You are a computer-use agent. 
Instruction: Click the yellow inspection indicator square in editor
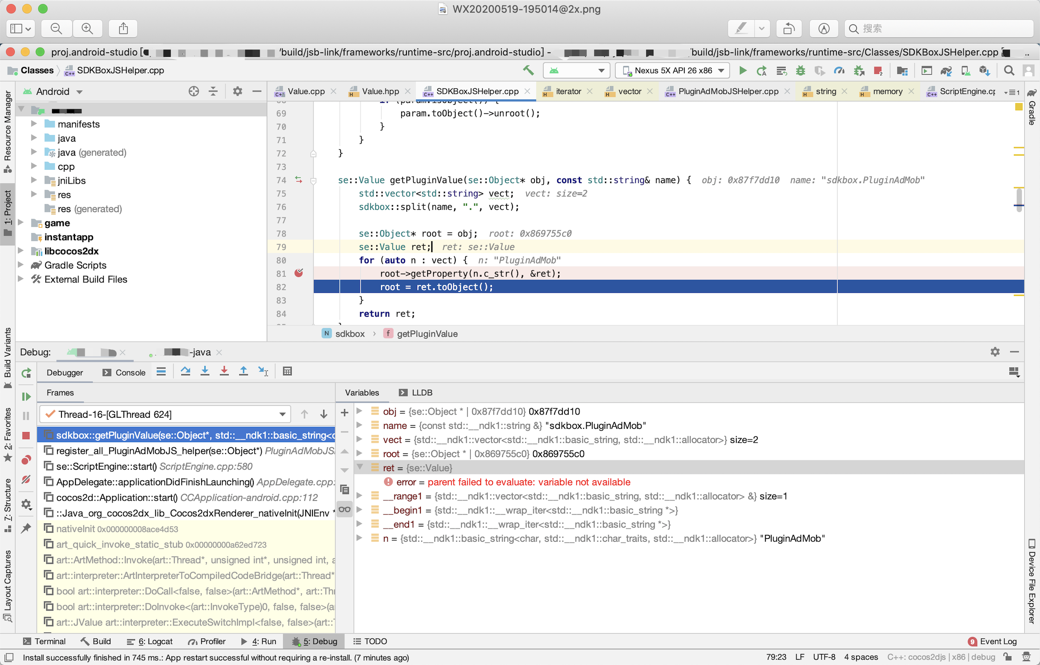pyautogui.click(x=1019, y=107)
